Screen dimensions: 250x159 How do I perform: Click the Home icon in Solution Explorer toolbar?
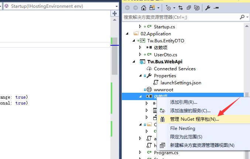144,8
